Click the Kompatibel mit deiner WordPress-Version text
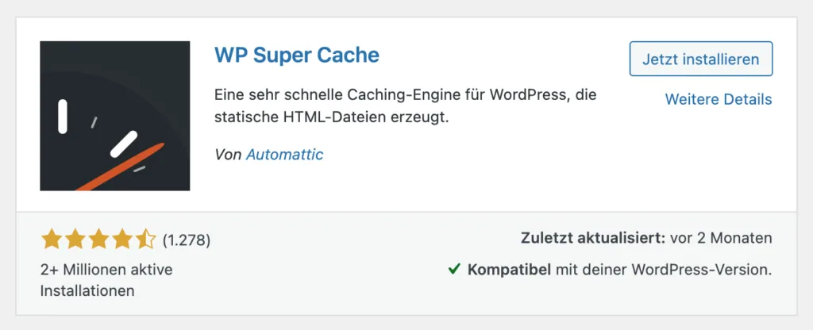813x330 pixels. [619, 270]
